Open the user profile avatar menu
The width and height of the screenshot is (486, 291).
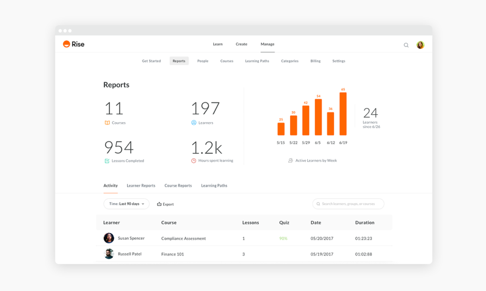(x=420, y=45)
